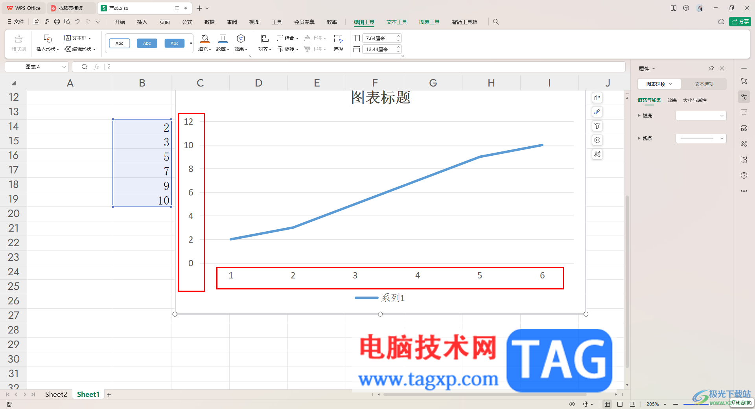The image size is (755, 409).
Task: Switch to the 图表工具 ribbon tab
Action: [x=429, y=22]
